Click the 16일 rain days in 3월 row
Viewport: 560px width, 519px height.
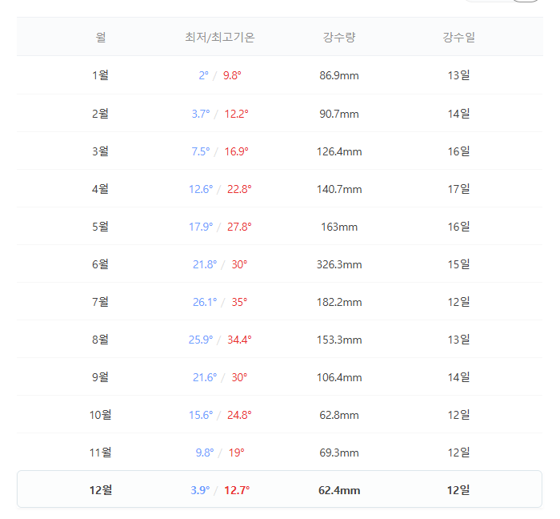(x=458, y=151)
